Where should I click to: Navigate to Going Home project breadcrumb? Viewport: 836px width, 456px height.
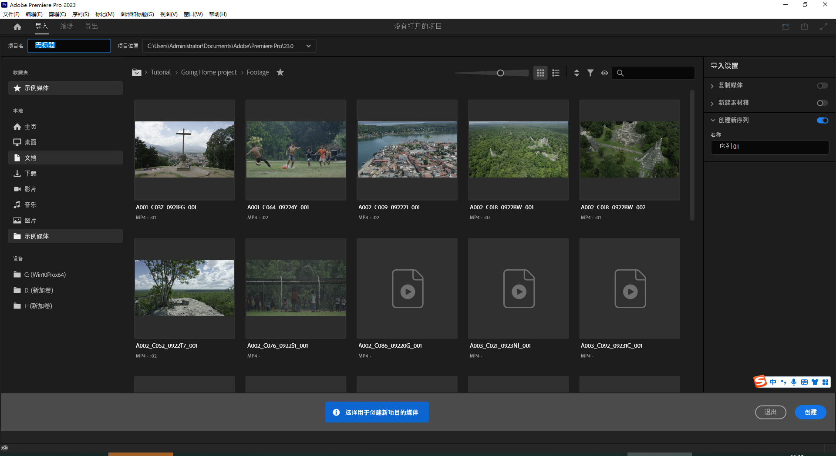pyautogui.click(x=209, y=72)
